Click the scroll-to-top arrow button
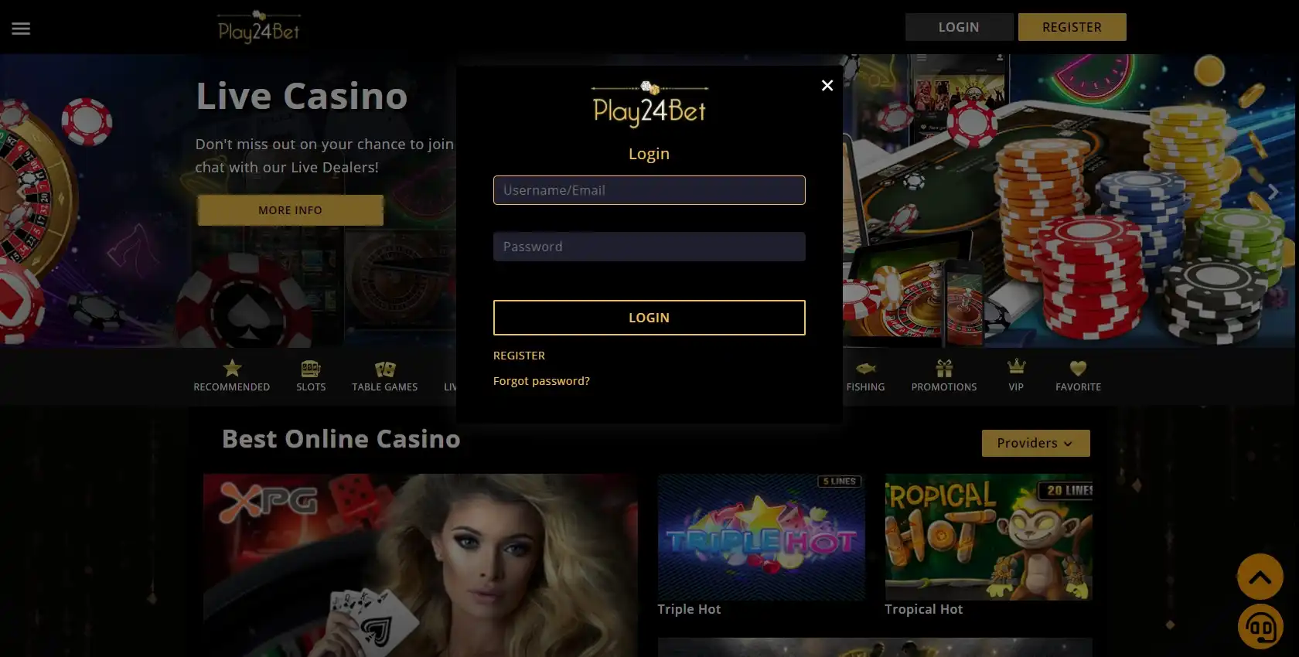 1260,577
